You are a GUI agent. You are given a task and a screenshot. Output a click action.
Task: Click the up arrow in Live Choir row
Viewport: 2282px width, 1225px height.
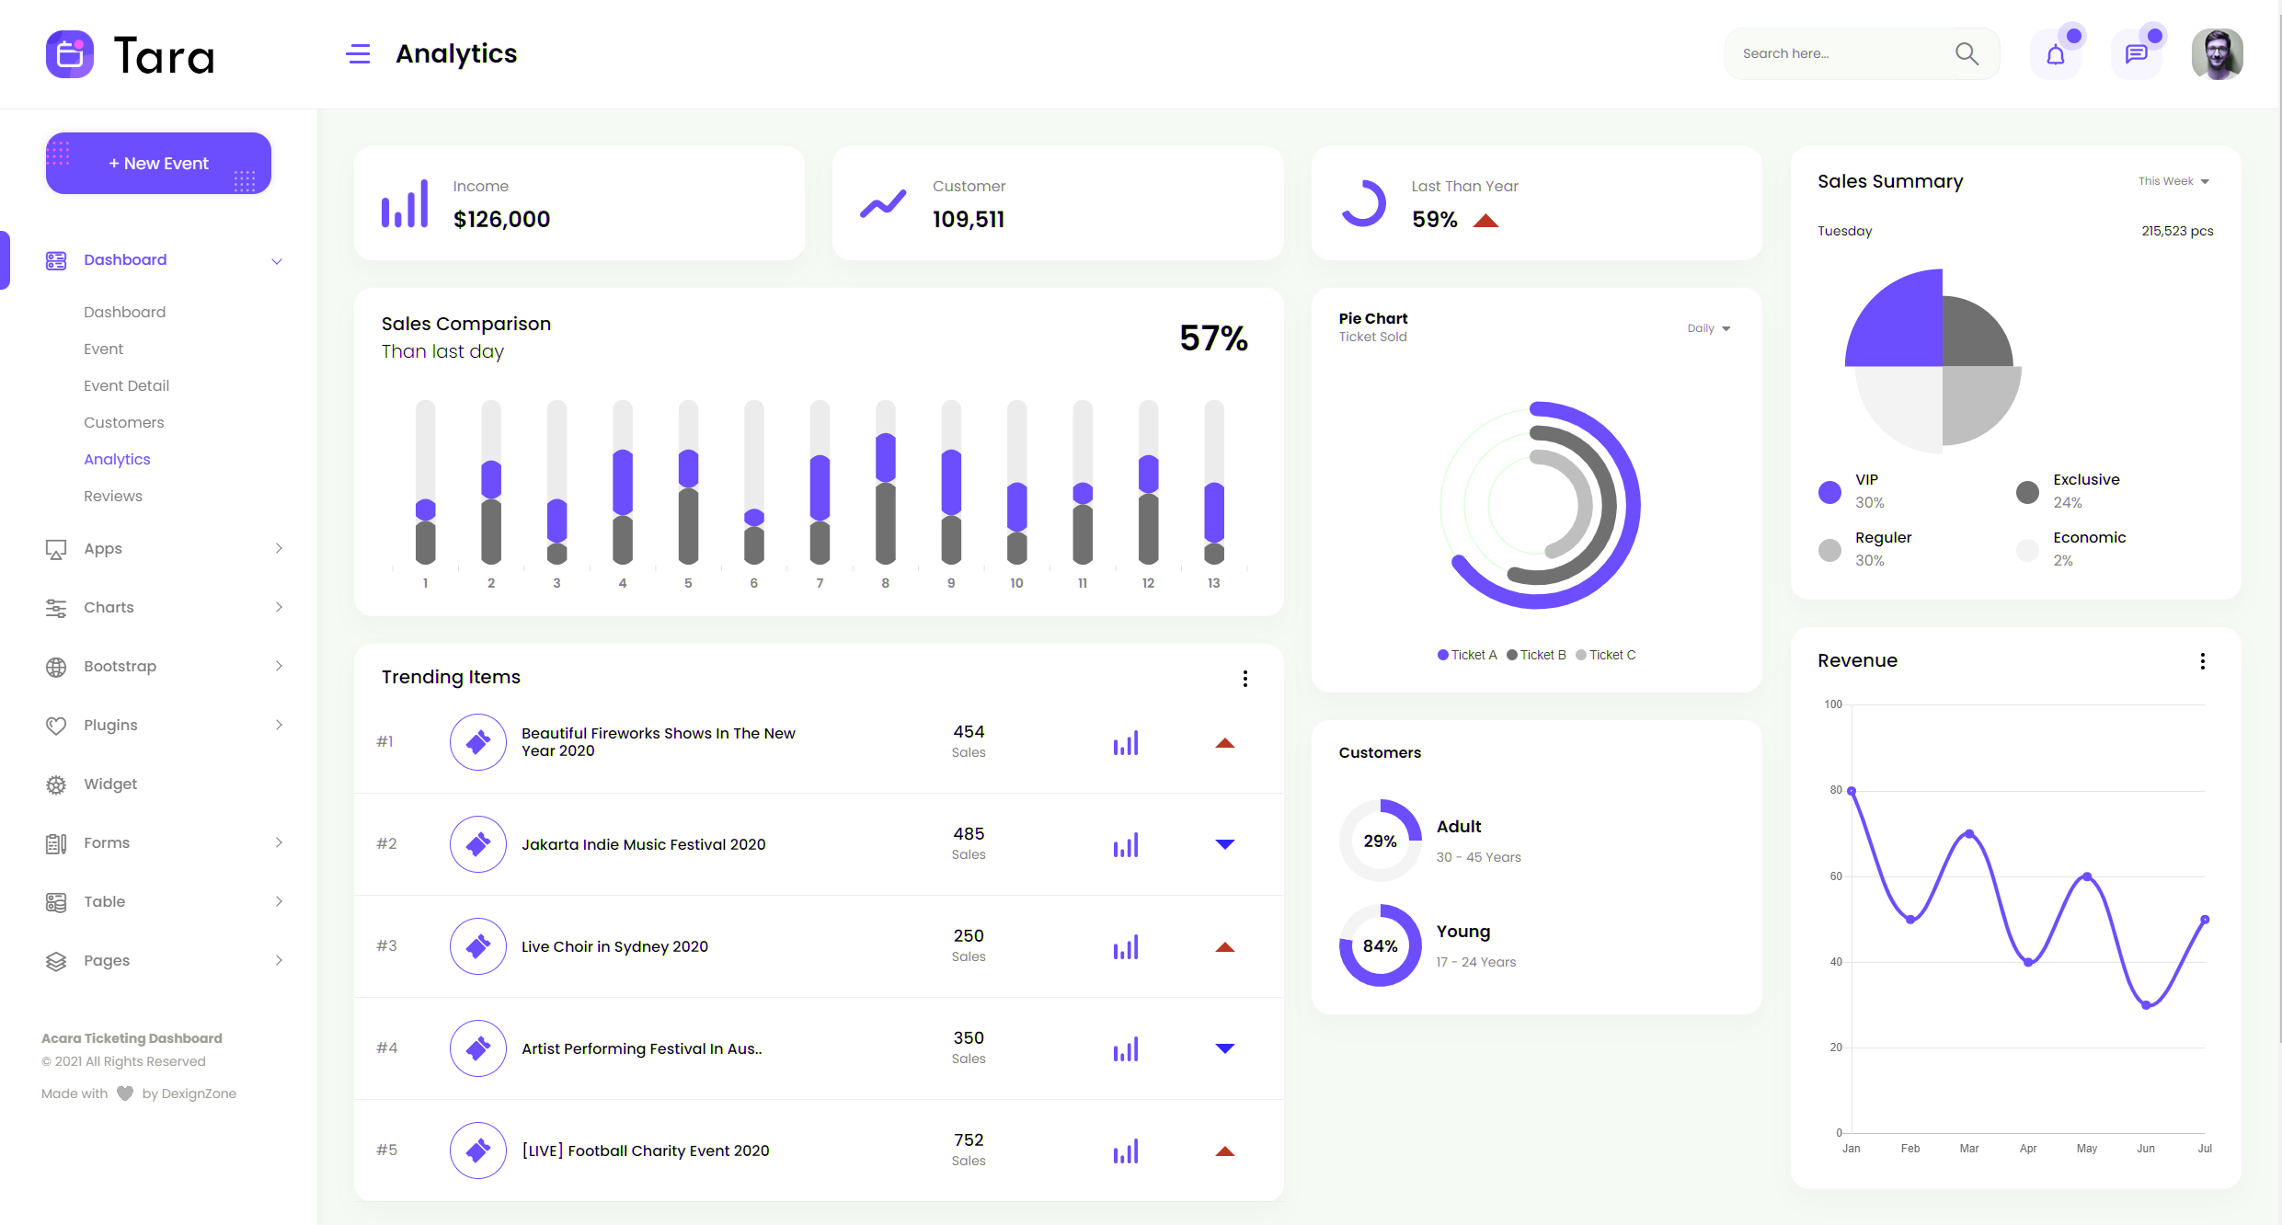pos(1225,946)
